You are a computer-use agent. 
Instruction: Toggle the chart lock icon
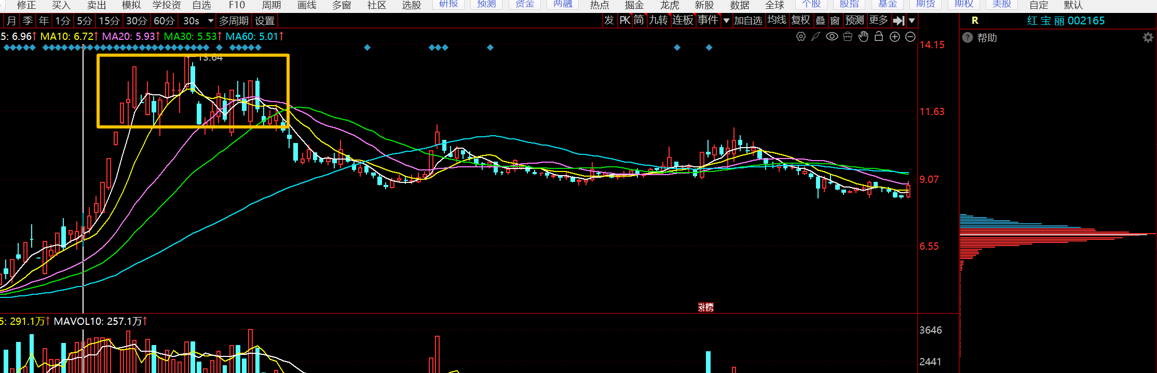pyautogui.click(x=879, y=37)
